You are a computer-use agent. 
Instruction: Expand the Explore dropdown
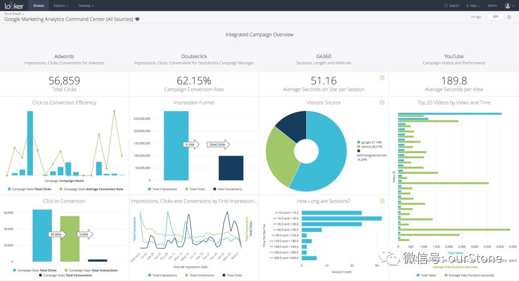pyautogui.click(x=61, y=6)
